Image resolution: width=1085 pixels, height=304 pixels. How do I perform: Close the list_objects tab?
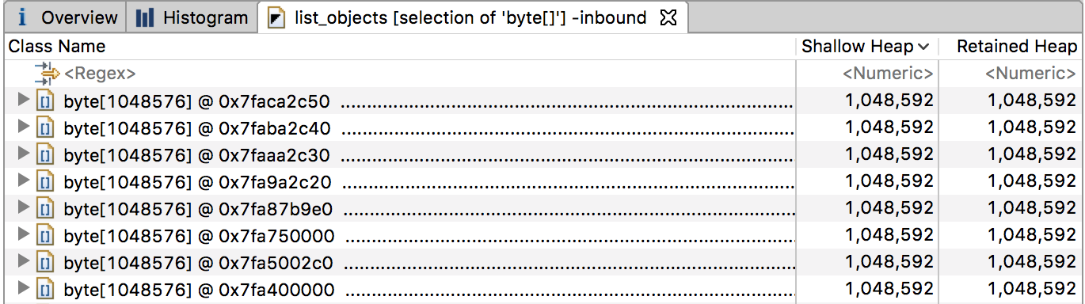tap(667, 17)
